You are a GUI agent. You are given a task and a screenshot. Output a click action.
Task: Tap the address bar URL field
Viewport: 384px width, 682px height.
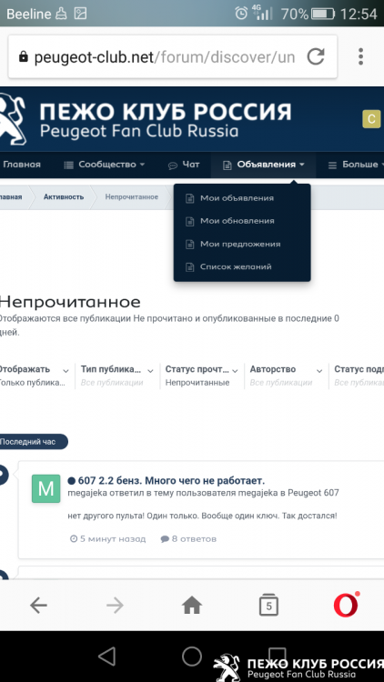pos(165,57)
